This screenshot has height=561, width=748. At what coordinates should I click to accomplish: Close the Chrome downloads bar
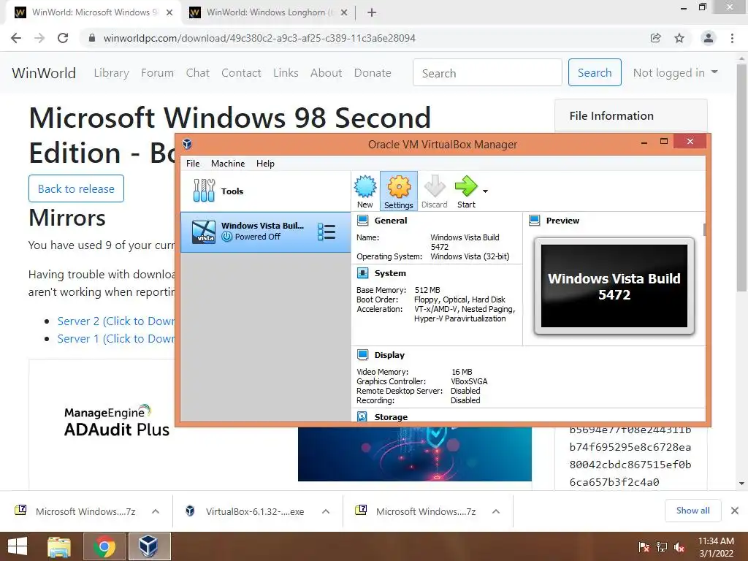click(735, 511)
